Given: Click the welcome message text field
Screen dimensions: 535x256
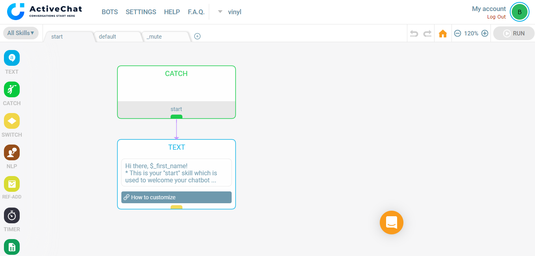Looking at the screenshot, I should point(176,173).
